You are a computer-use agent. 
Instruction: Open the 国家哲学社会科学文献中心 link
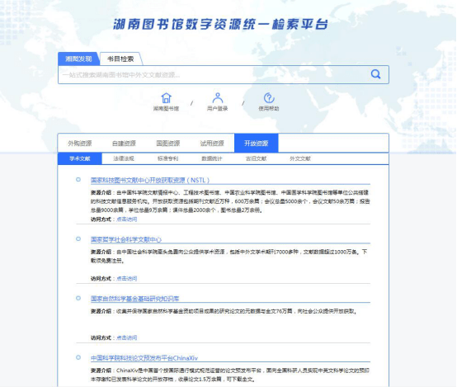[x=126, y=239]
